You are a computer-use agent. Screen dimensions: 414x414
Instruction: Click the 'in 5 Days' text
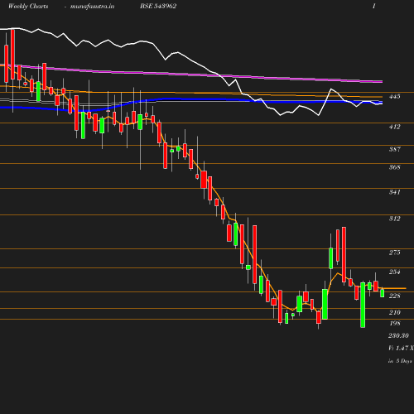[400, 361]
